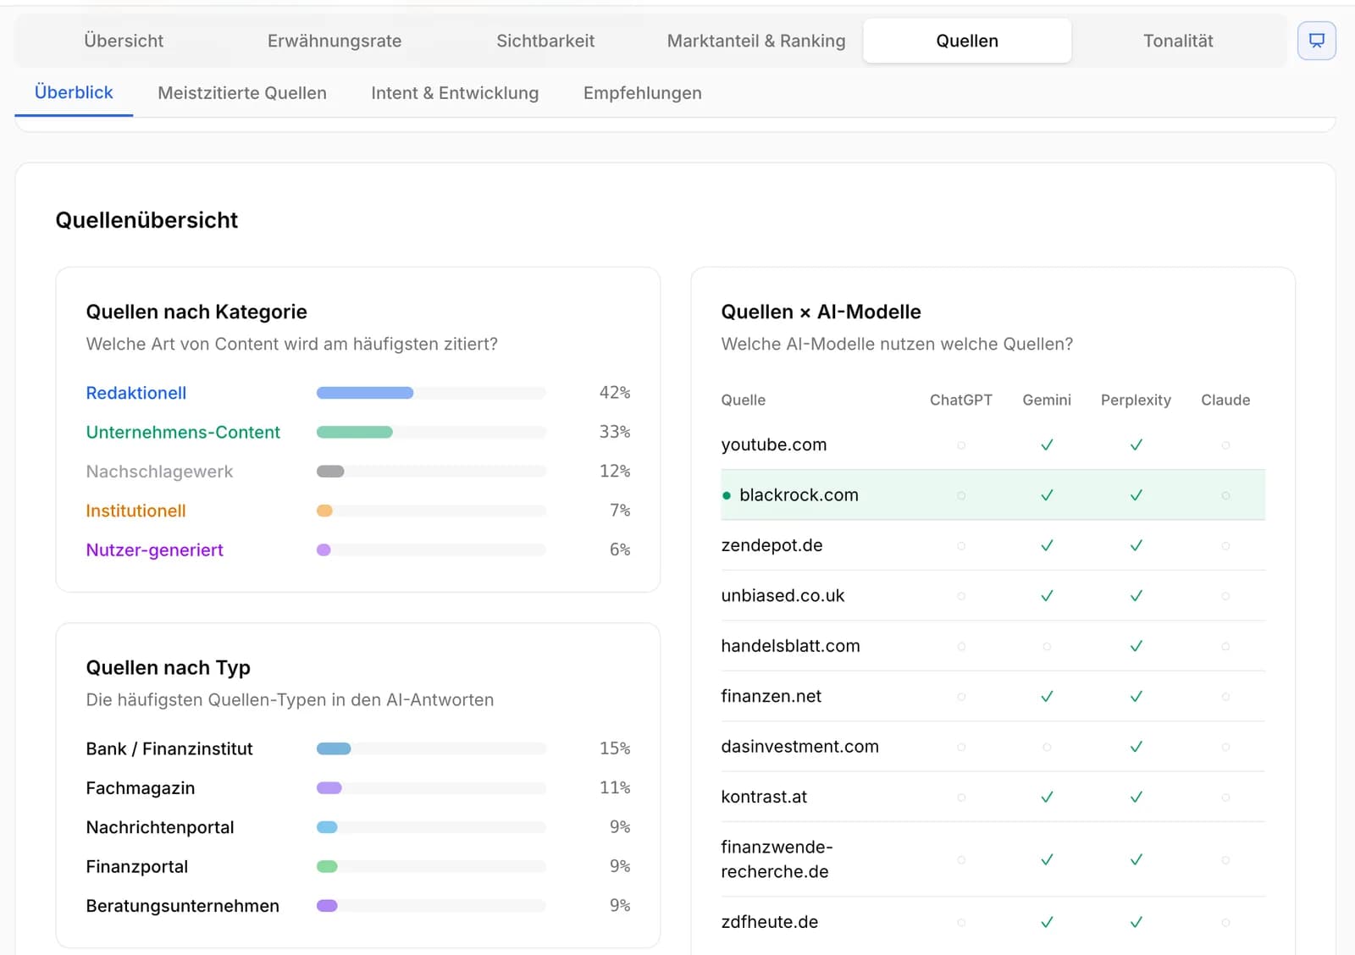Select the Nachschlagewerk category
The image size is (1355, 955).
coord(159,472)
